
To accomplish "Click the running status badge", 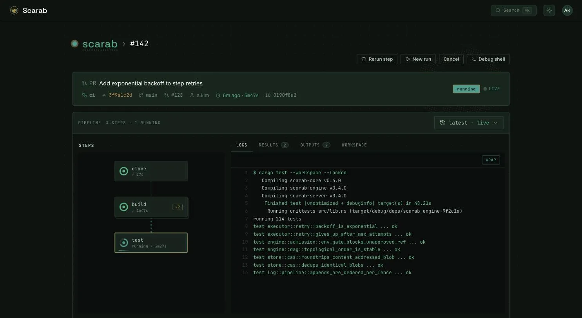I will point(466,89).
